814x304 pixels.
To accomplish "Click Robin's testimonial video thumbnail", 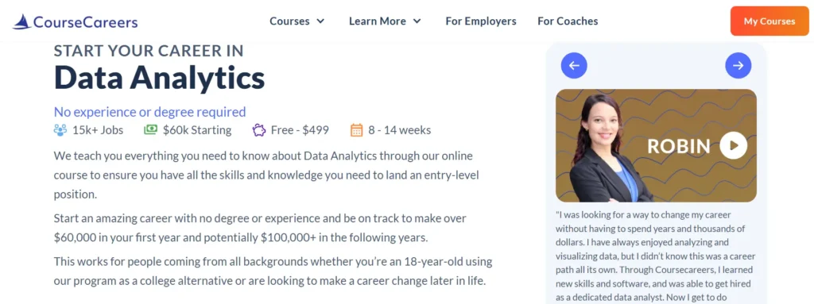I will [x=656, y=145].
